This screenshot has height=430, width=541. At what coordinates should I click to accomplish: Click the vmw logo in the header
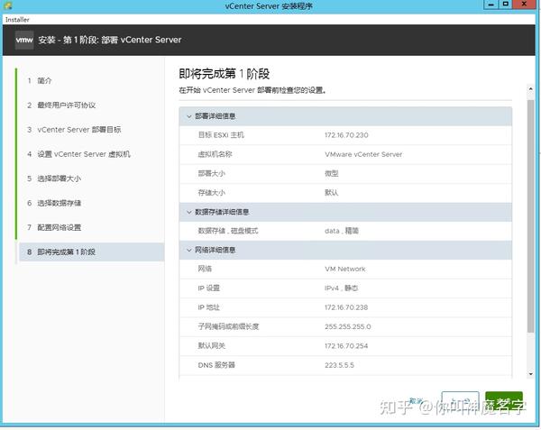[24, 40]
